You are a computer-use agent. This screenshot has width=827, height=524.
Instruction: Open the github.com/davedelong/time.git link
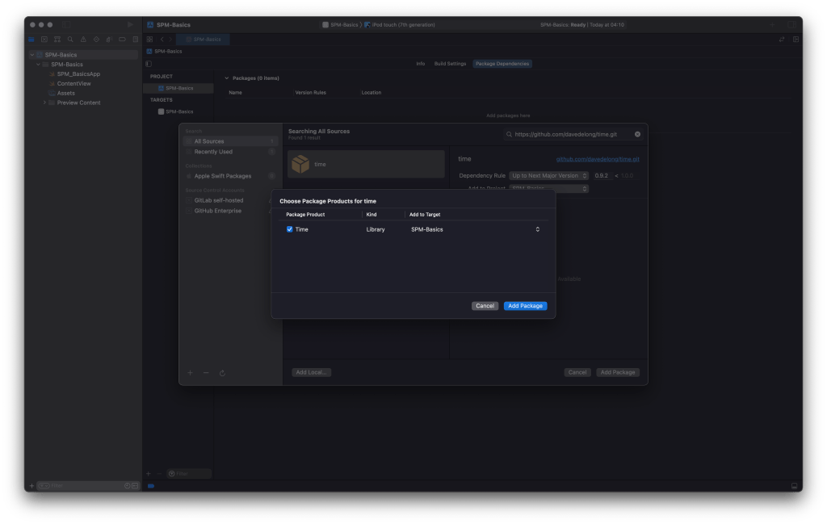[598, 159]
